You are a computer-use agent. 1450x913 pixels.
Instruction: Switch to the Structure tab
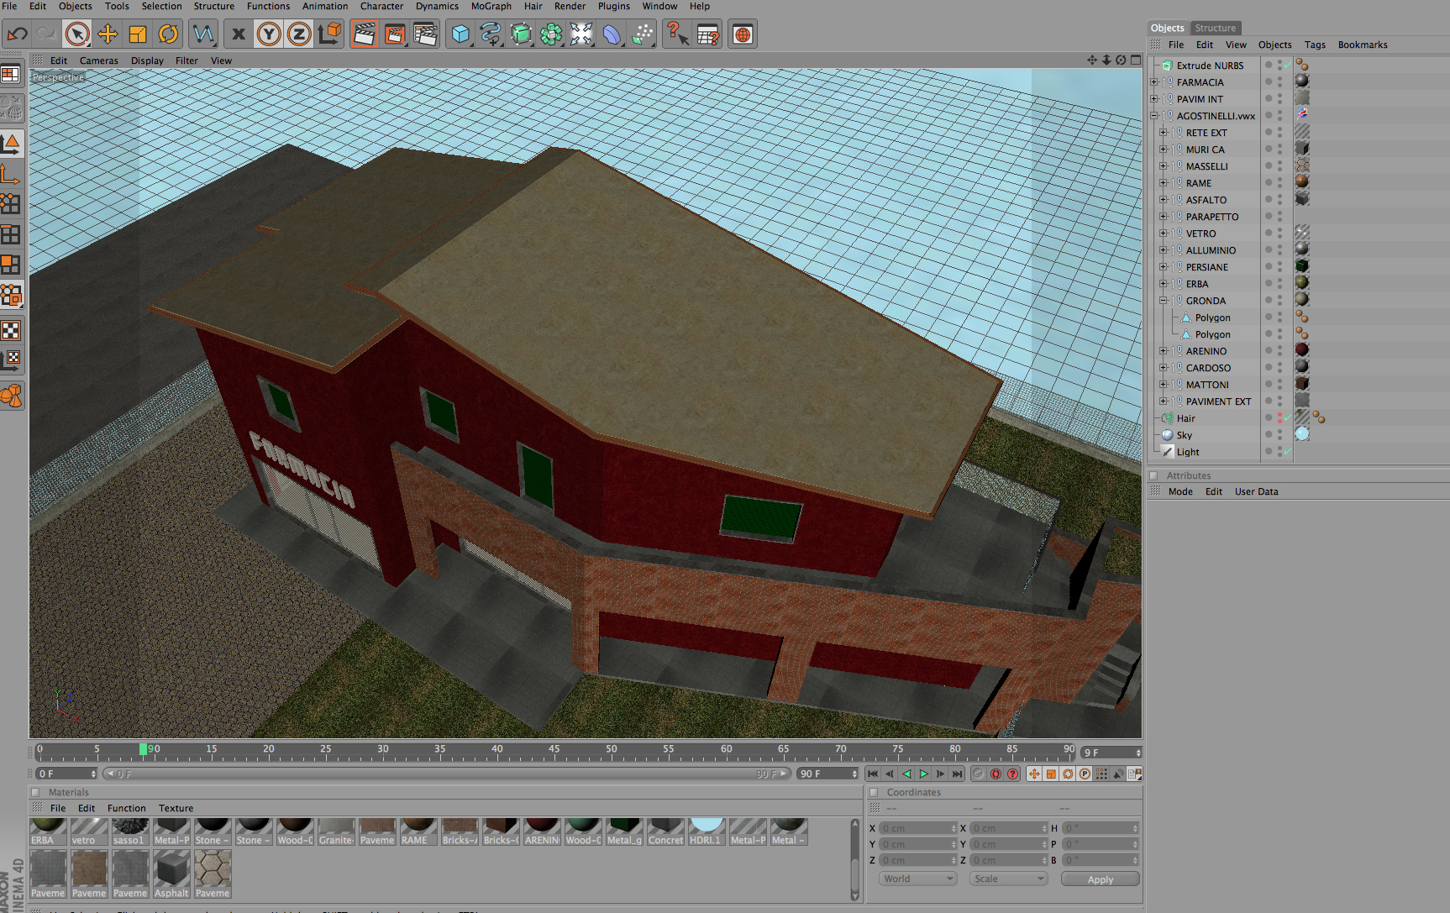point(1215,28)
